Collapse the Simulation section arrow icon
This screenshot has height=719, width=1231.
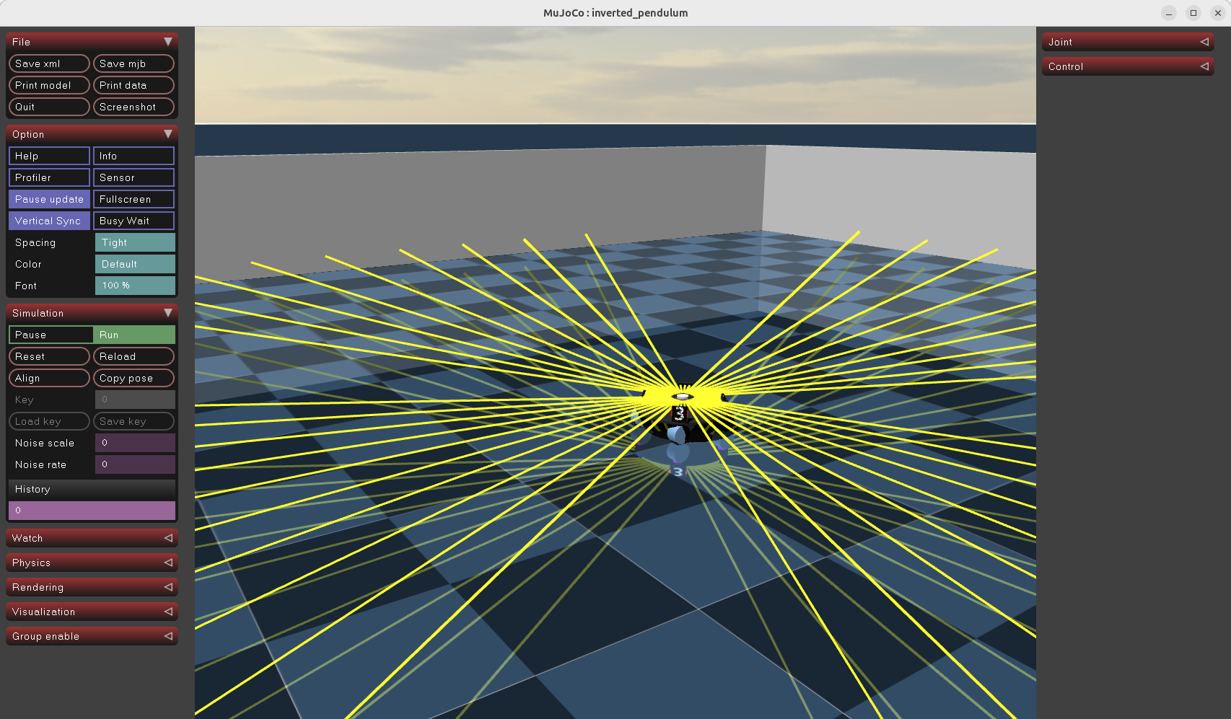coord(167,313)
